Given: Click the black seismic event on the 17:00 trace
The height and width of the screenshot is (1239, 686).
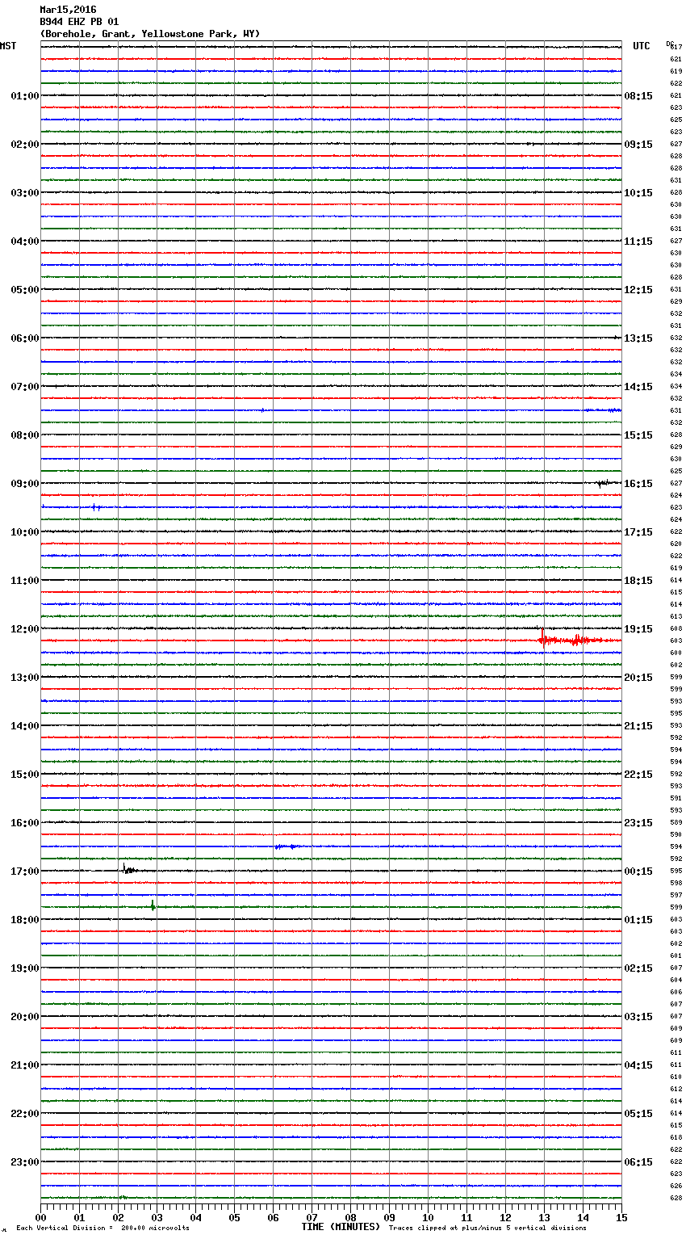Looking at the screenshot, I should (131, 870).
